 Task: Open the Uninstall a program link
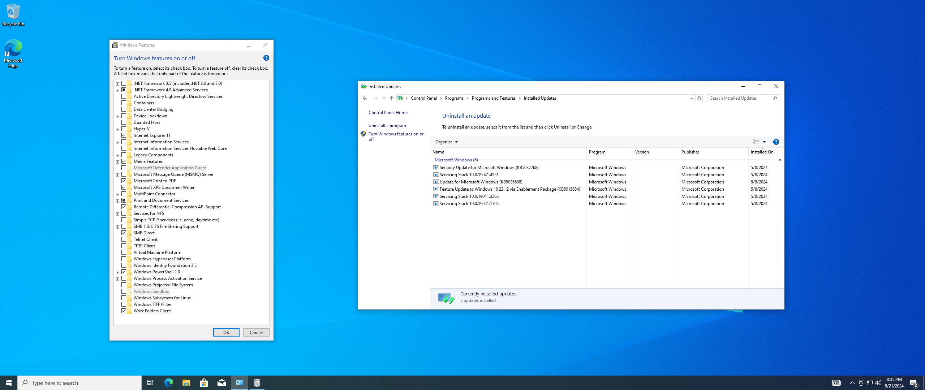387,126
